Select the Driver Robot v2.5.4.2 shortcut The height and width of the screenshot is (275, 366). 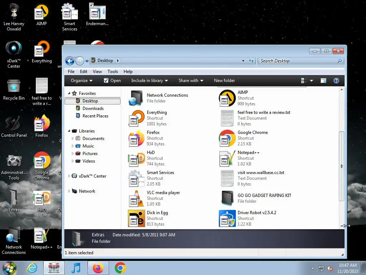point(227,218)
